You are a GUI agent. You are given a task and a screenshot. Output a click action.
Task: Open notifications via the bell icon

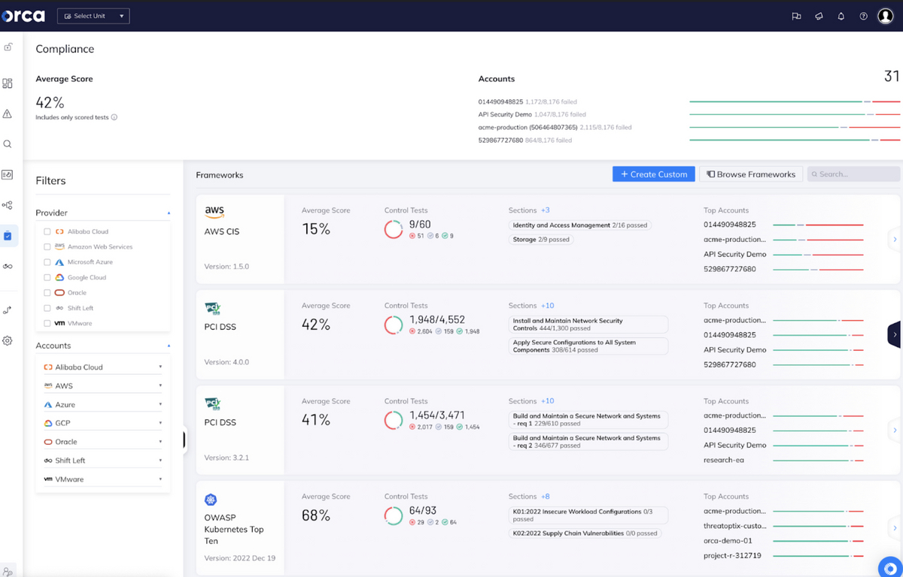841,15
